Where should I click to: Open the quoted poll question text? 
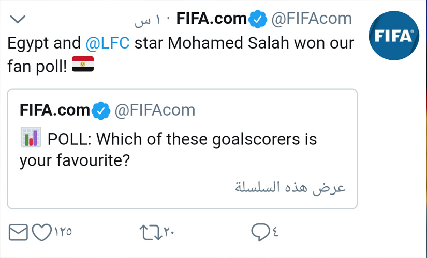(168, 150)
